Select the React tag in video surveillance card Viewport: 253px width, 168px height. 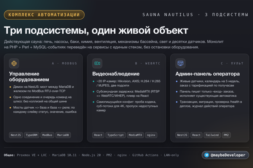(98, 135)
